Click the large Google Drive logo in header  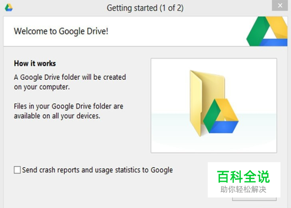coord(267,31)
